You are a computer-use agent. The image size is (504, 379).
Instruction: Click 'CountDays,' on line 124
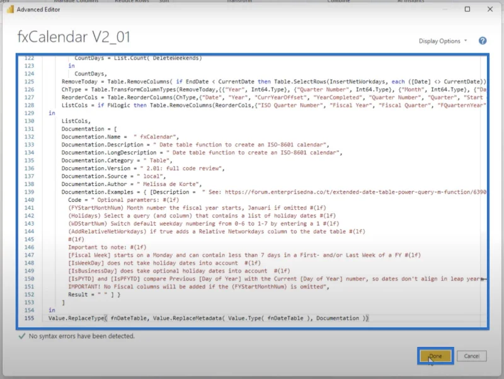tap(91, 74)
